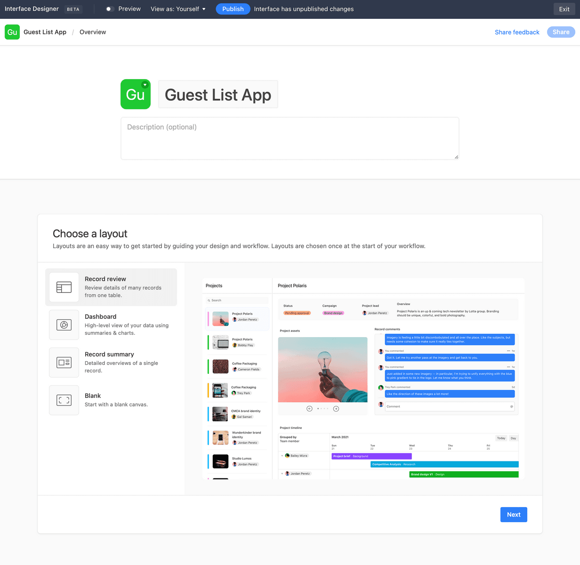Viewport: 580px width, 565px height.
Task: Click the Record summary layout icon
Action: (x=64, y=363)
